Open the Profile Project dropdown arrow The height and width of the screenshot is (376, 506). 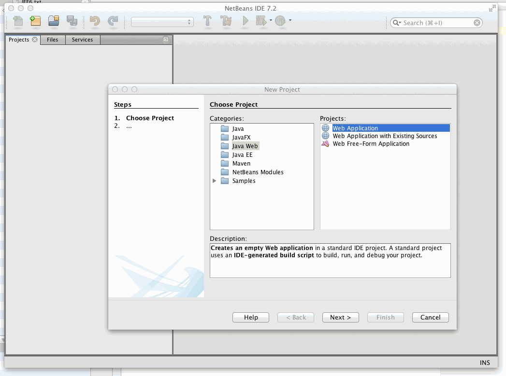(290, 21)
